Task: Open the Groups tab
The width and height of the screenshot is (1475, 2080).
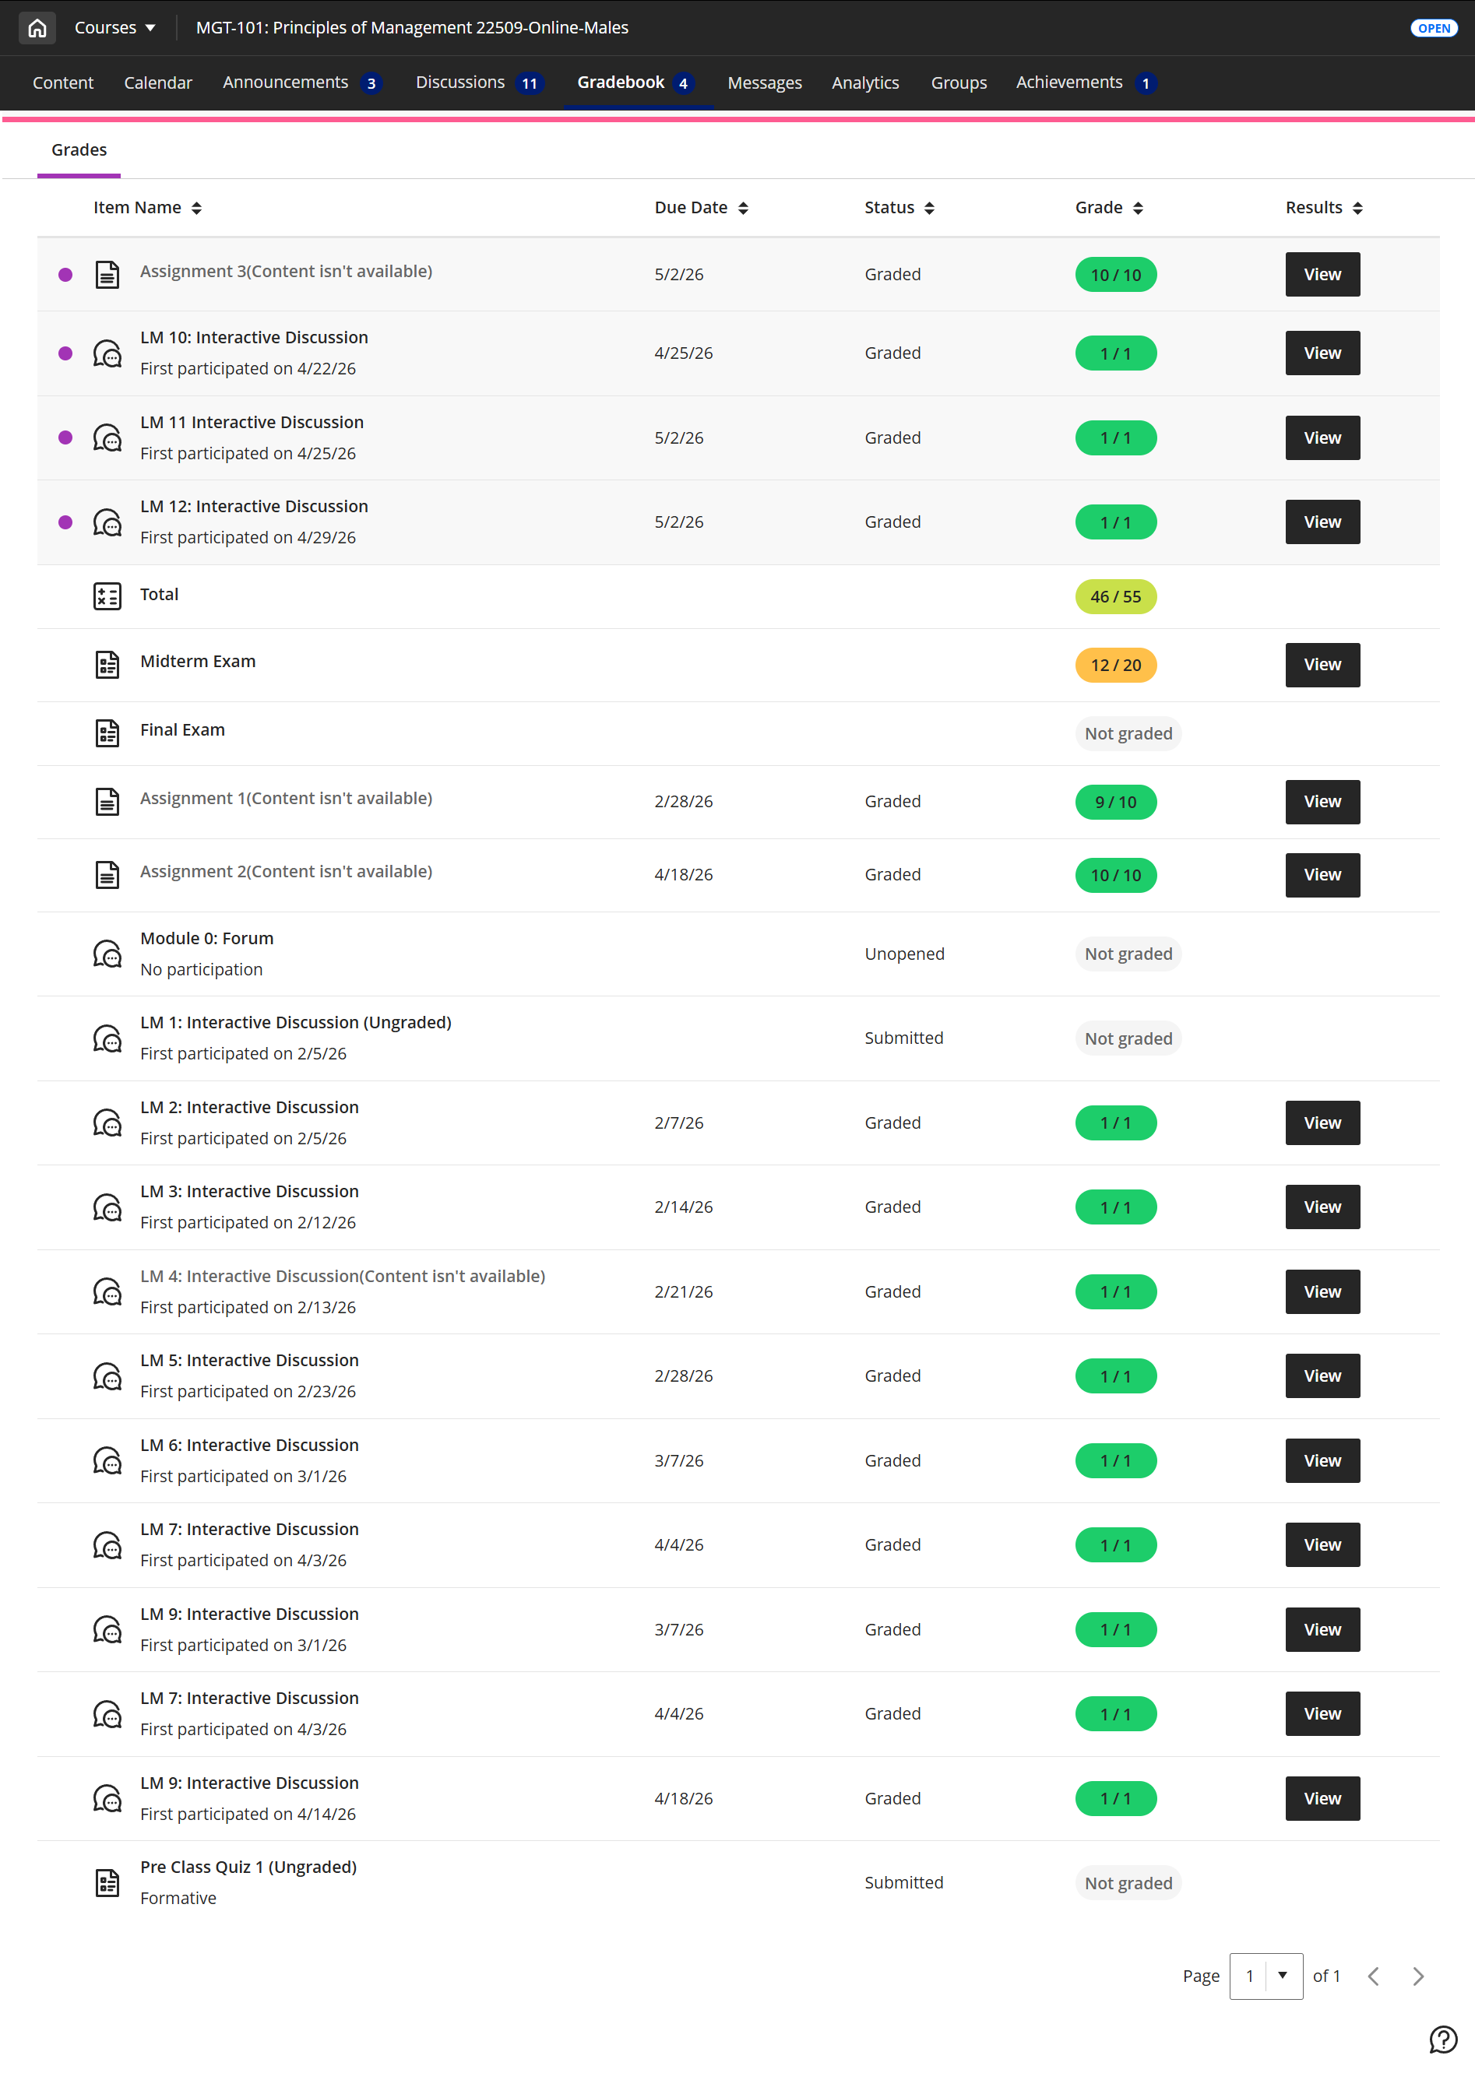Action: pos(958,83)
